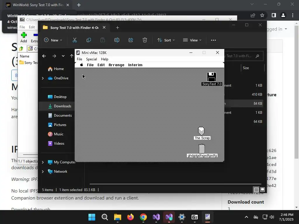Select the SonyTest 7.0 floppy disk icon
This screenshot has width=299, height=224.
[x=212, y=77]
